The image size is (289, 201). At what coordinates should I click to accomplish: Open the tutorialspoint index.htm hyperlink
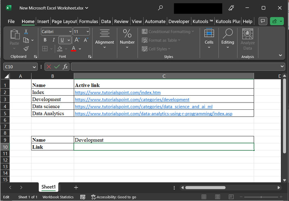[x=118, y=92]
